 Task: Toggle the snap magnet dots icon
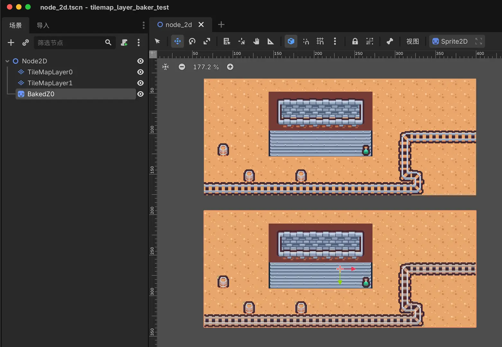(306, 41)
